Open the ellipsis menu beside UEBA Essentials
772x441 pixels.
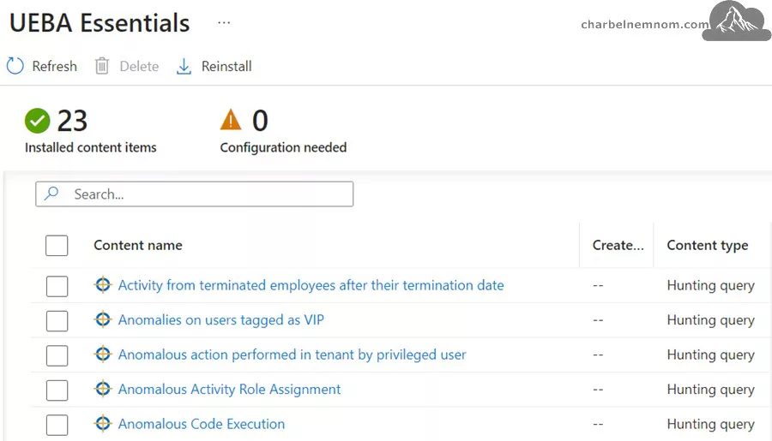[224, 22]
